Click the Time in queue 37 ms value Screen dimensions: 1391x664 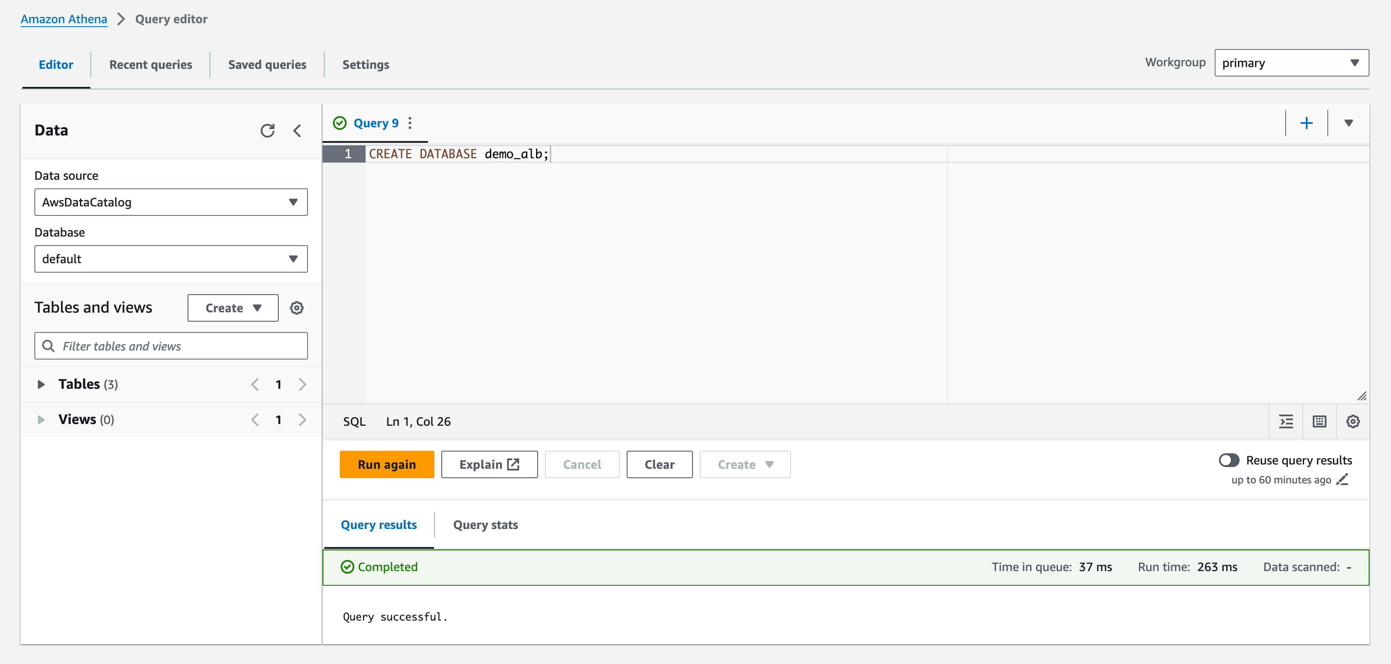pos(1096,567)
